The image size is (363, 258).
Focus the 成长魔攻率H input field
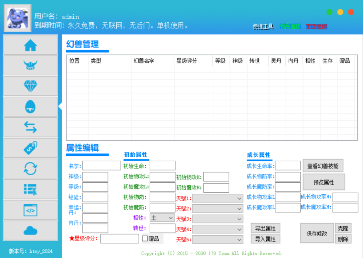coord(345,208)
